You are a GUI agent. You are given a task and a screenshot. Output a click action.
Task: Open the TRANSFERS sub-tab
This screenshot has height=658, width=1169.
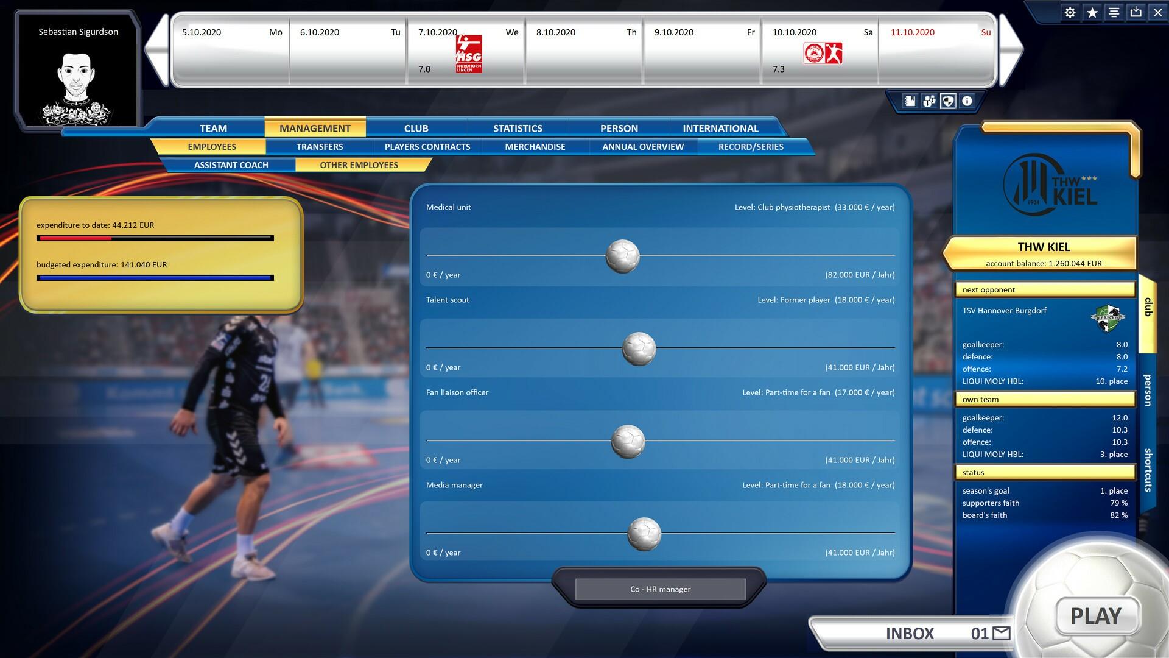[320, 147]
